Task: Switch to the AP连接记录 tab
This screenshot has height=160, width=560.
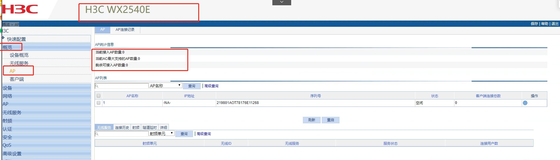Action: pos(125,30)
